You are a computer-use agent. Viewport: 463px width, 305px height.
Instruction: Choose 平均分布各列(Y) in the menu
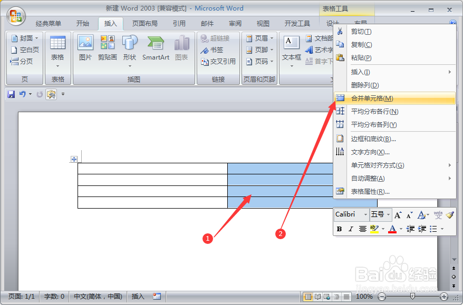tap(394, 124)
